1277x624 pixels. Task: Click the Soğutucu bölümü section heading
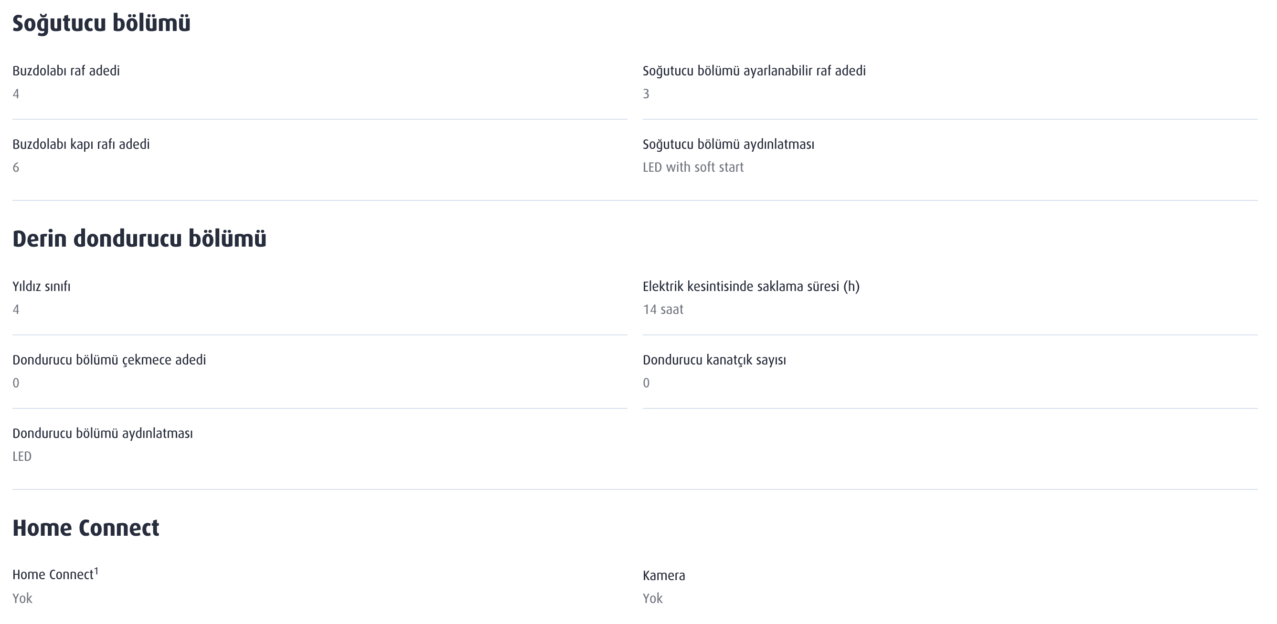(101, 24)
